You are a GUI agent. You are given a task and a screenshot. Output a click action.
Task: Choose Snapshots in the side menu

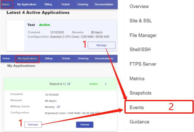(x=140, y=93)
